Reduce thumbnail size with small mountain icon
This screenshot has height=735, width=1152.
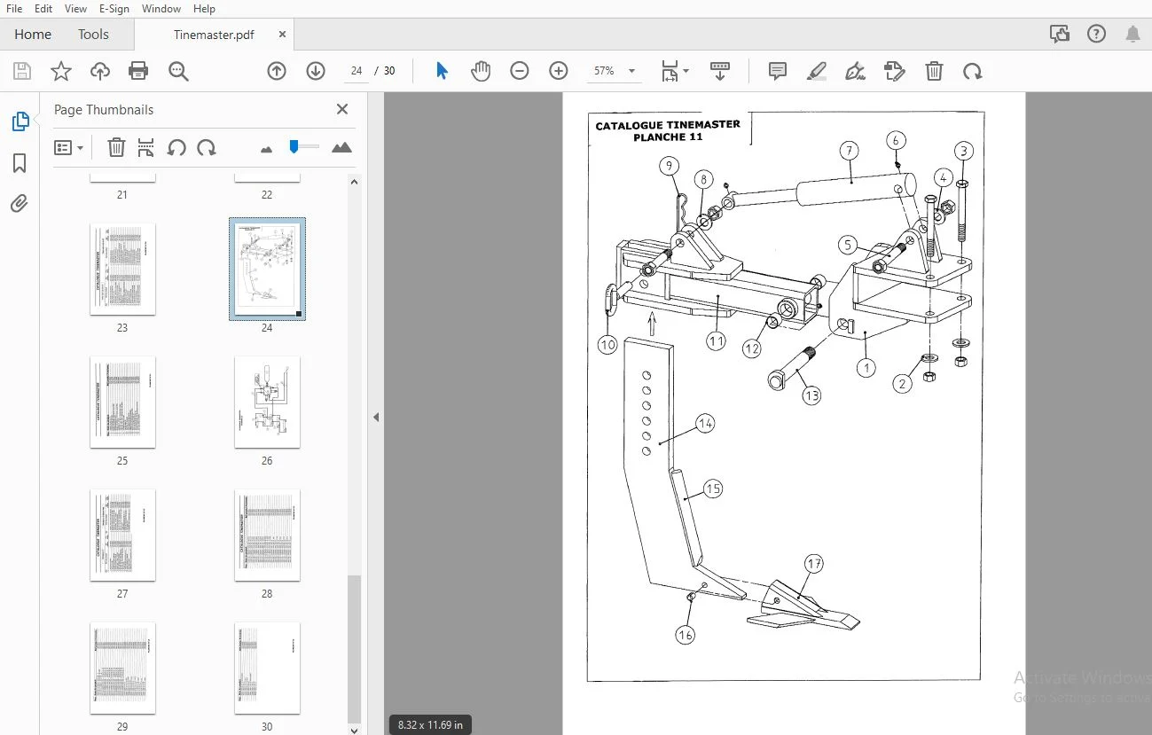click(267, 149)
